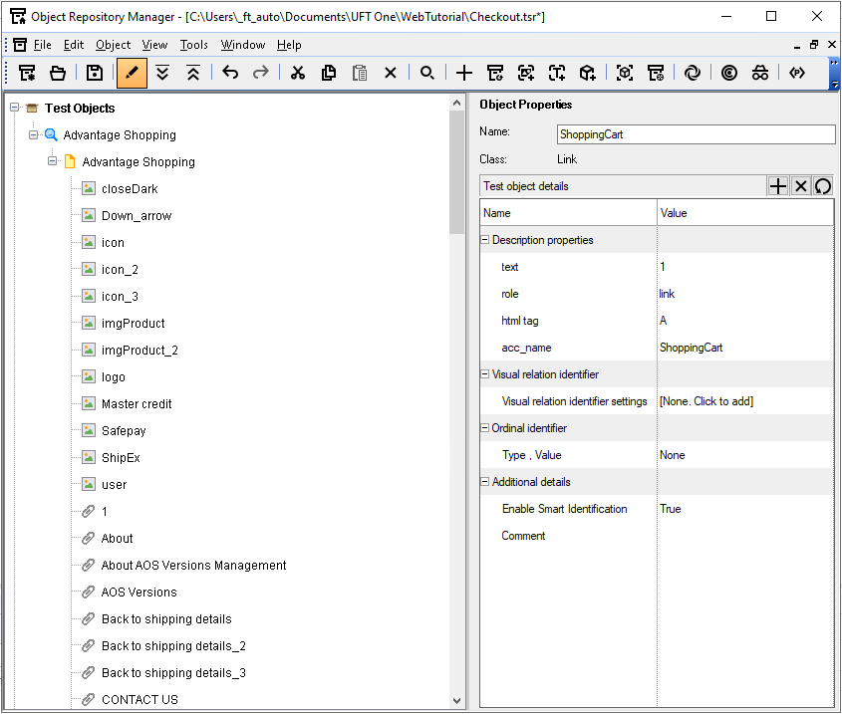Click the add property plus button
842x714 pixels.
[777, 186]
